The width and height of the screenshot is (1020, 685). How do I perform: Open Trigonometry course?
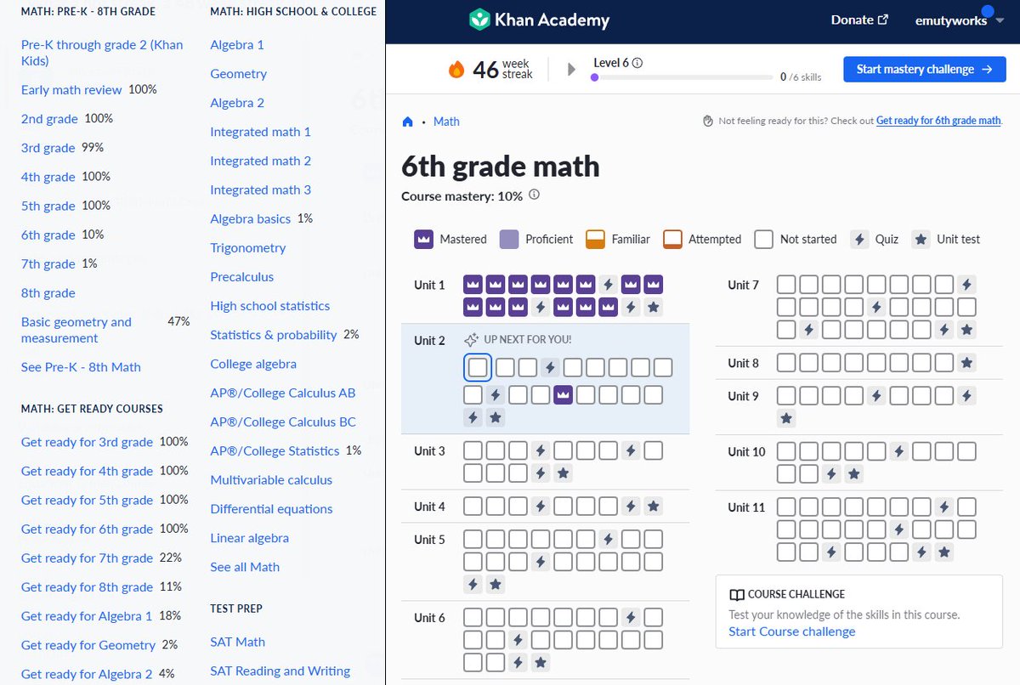(x=248, y=247)
